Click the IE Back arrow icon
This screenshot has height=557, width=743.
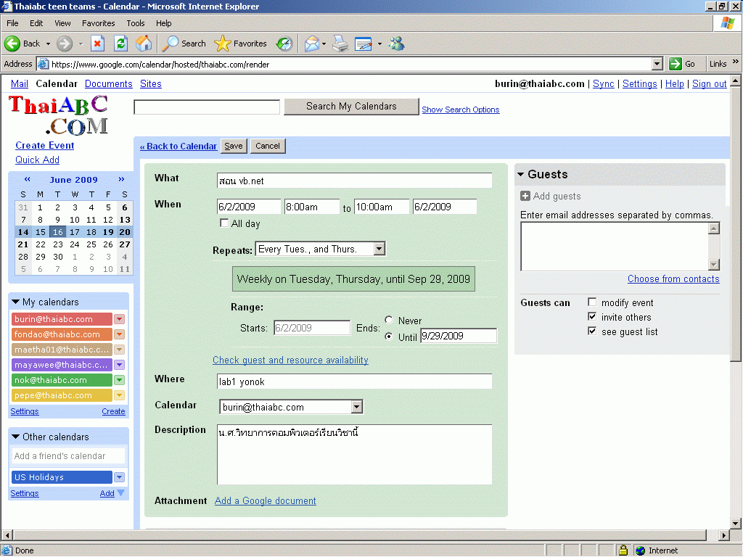[12, 44]
